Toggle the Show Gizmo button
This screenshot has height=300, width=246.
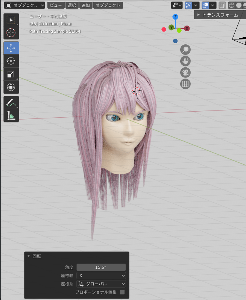click(x=188, y=5)
